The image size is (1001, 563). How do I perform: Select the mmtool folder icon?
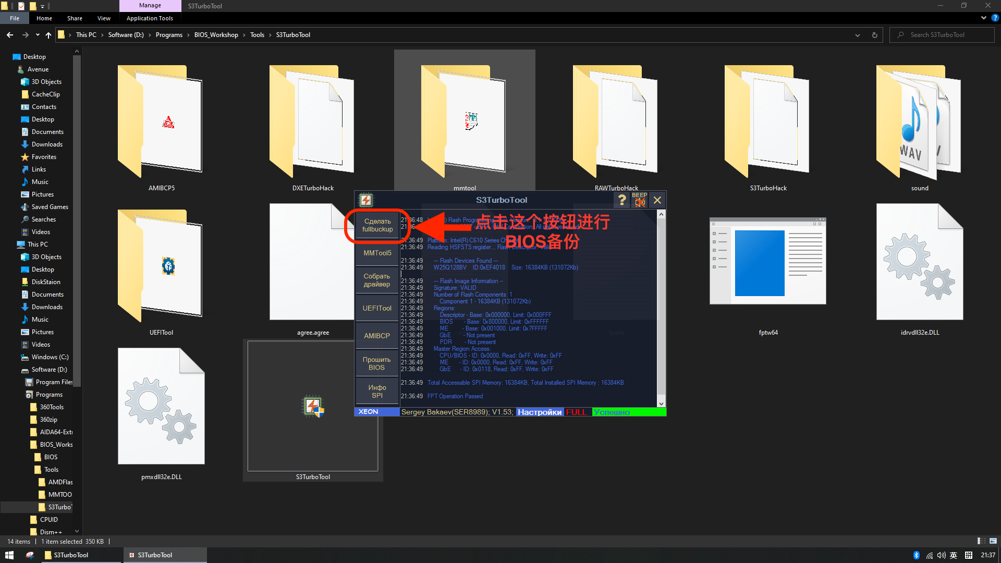(x=465, y=121)
